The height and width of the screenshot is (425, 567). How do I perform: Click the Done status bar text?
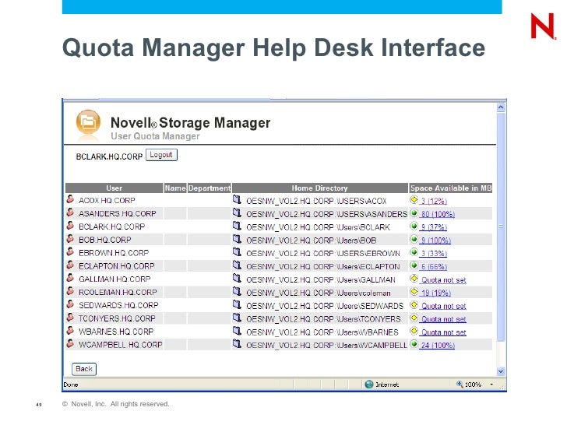pos(71,385)
